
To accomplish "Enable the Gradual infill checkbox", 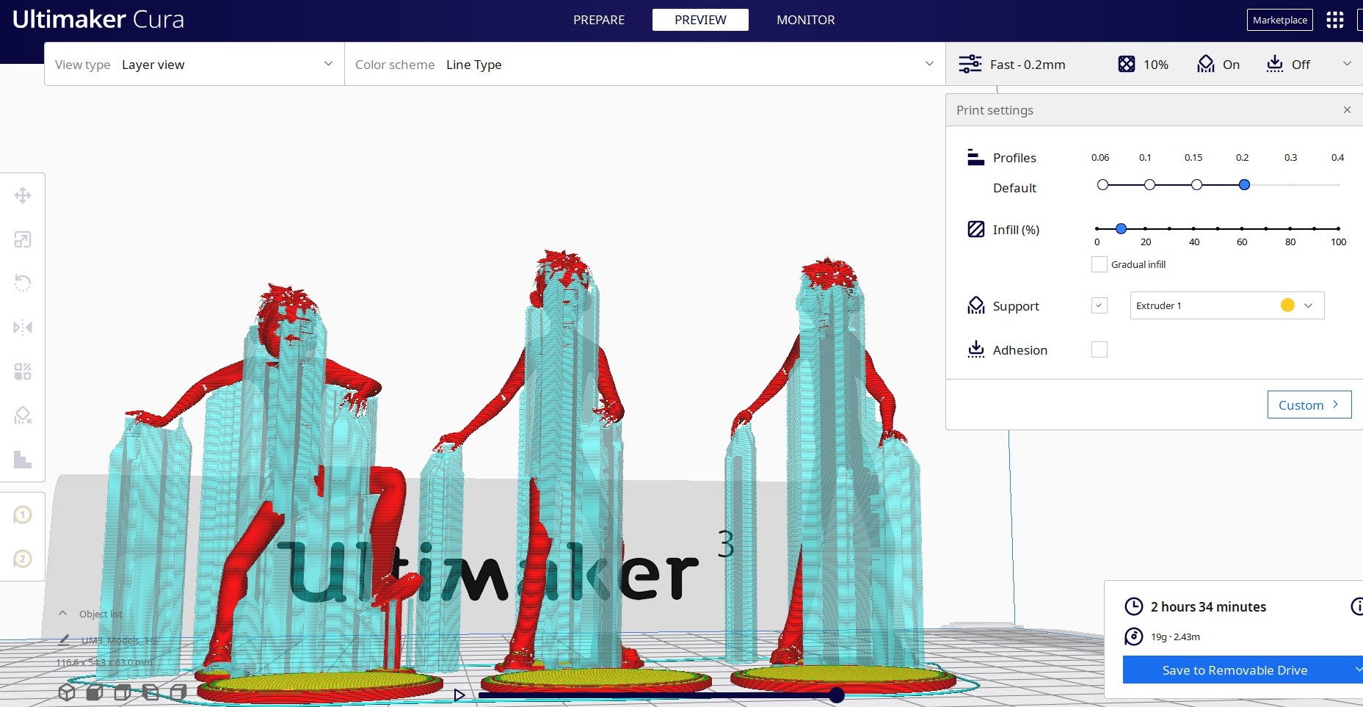I will coord(1099,264).
